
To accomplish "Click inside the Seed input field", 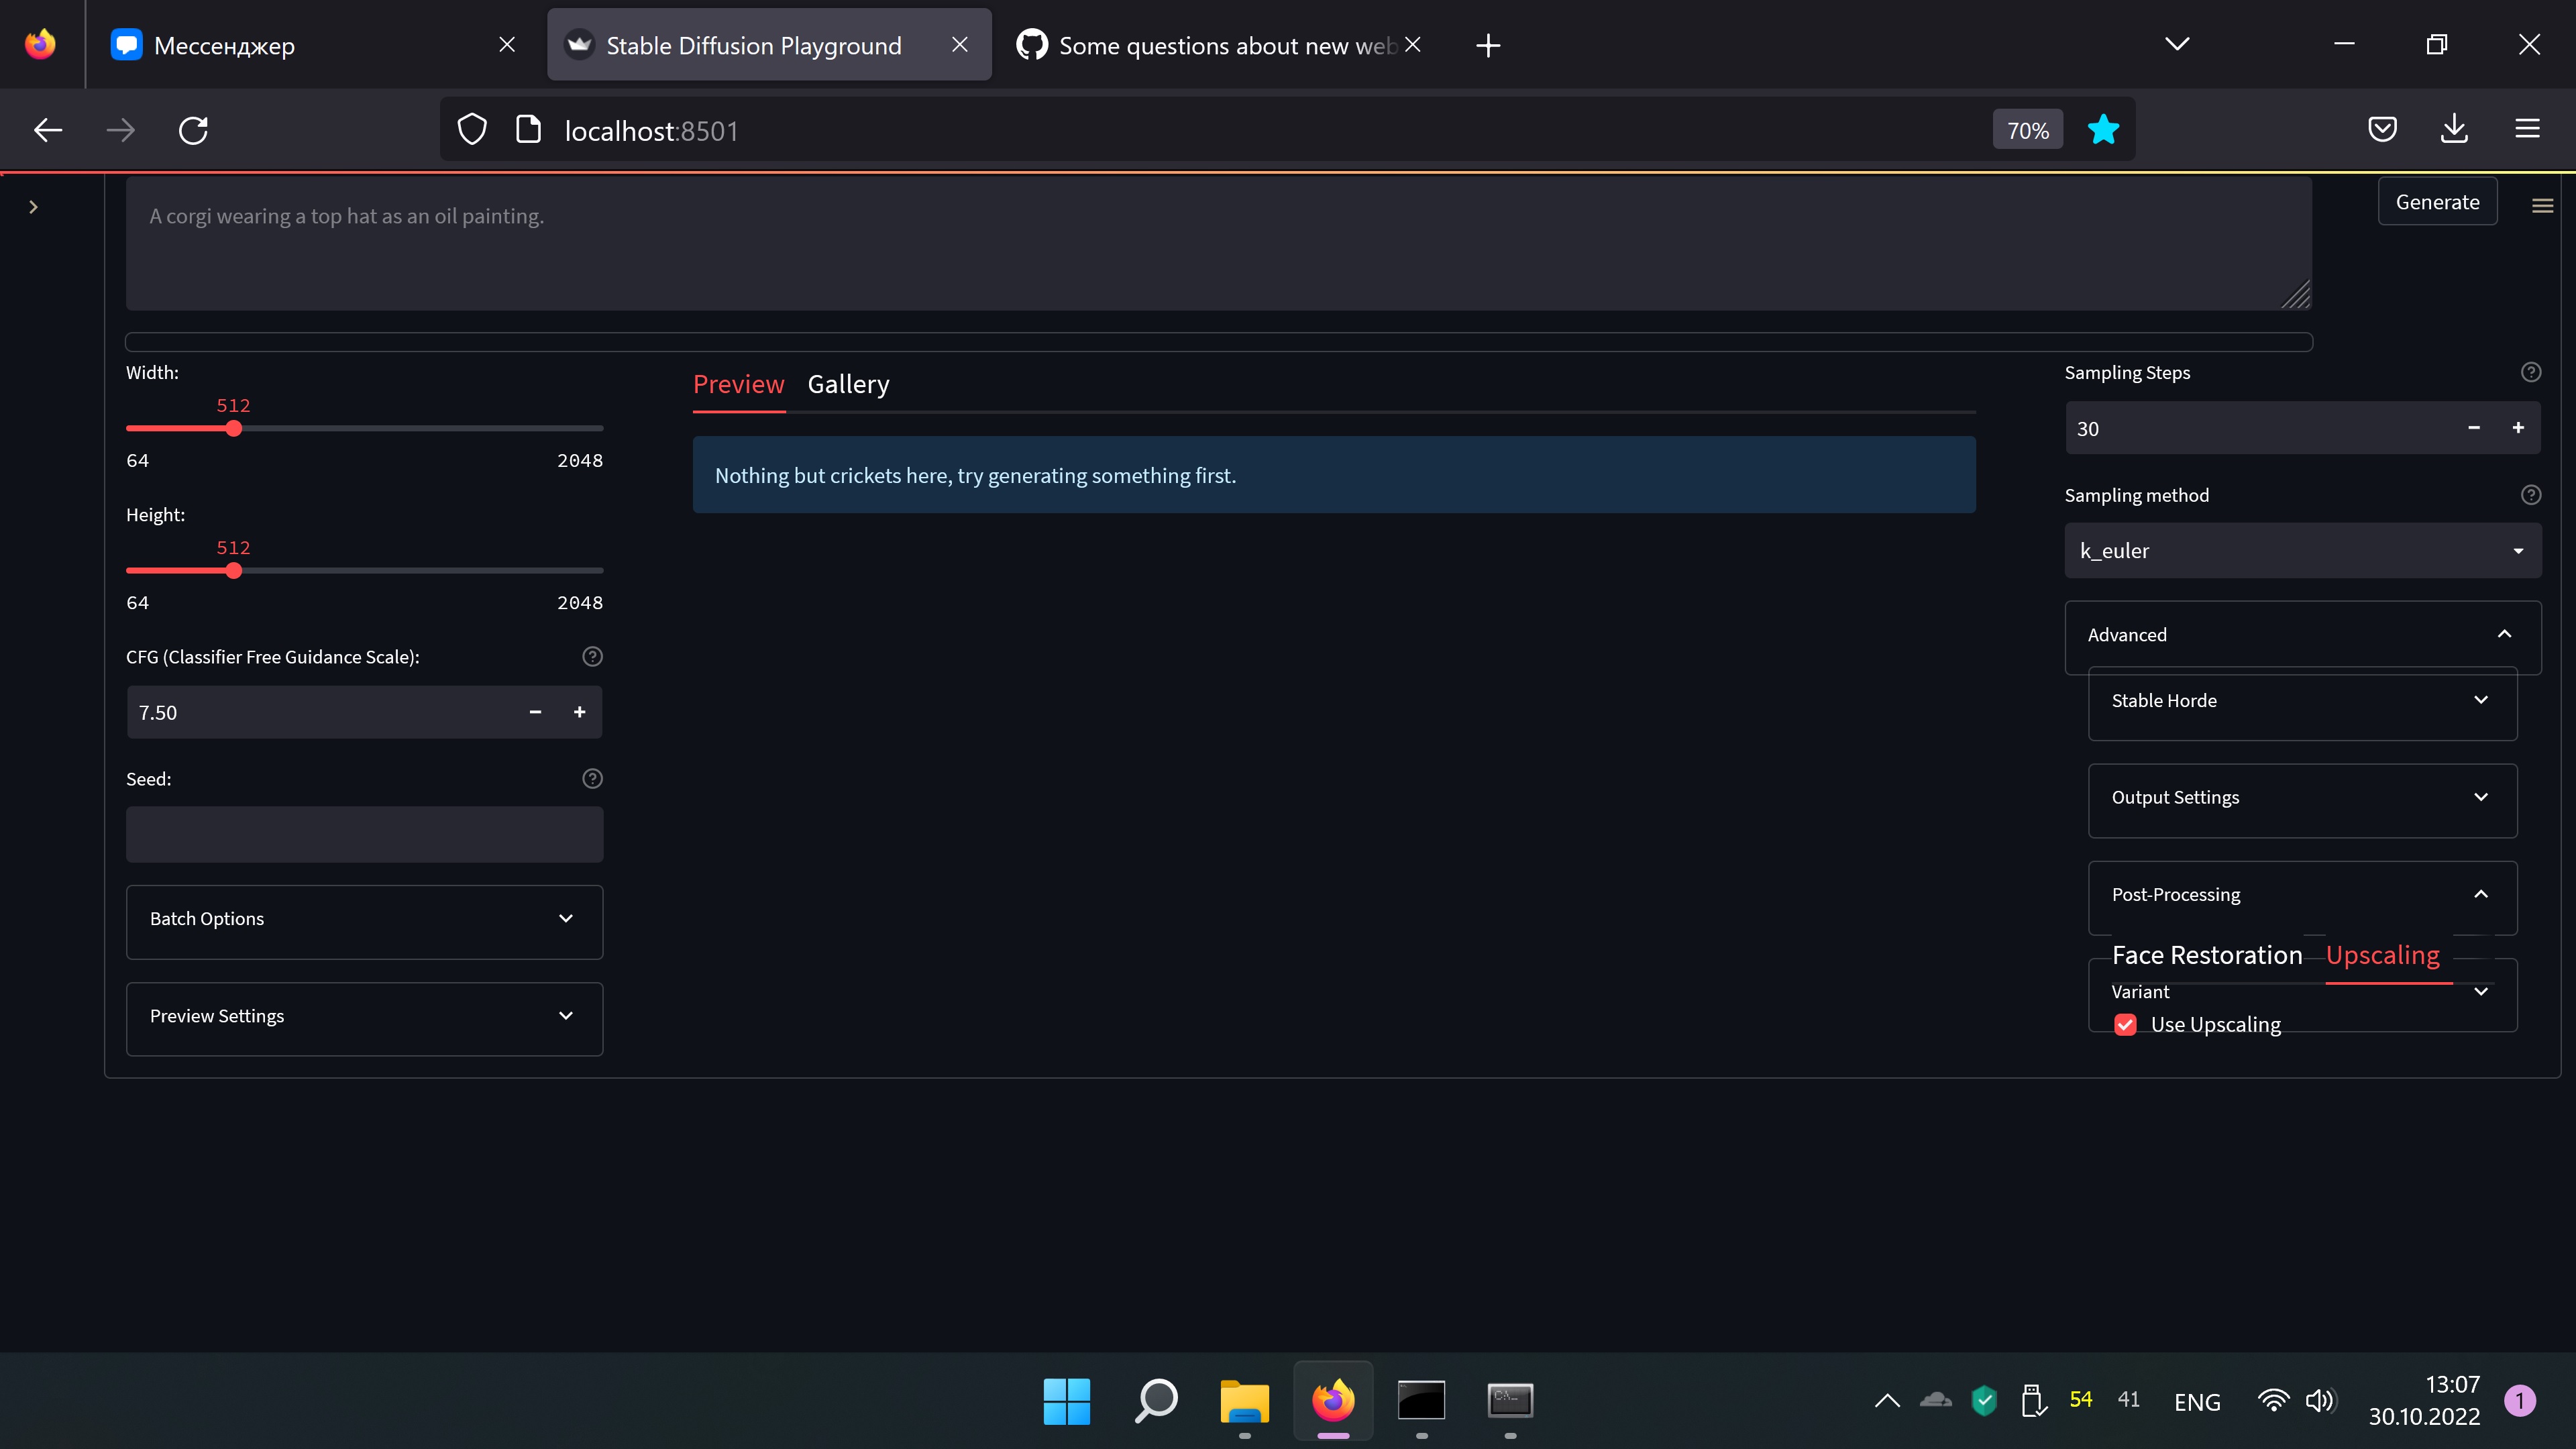I will [364, 834].
